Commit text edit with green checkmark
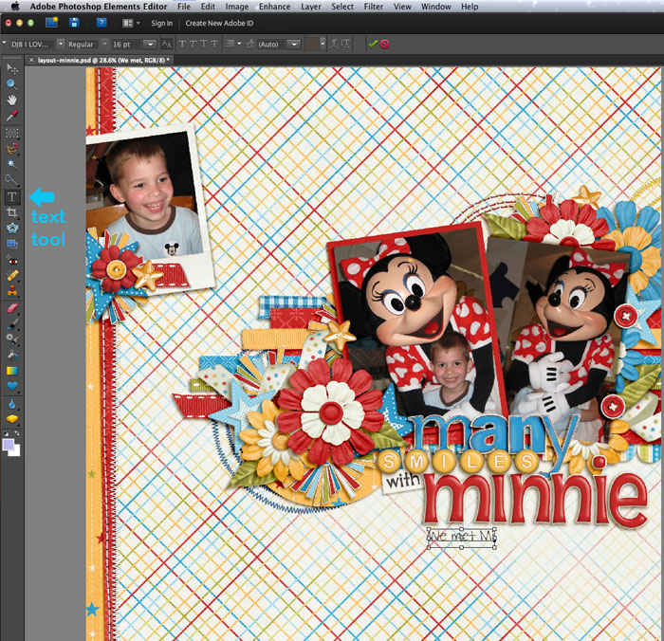Screen dimensions: 664x641 (x=373, y=44)
